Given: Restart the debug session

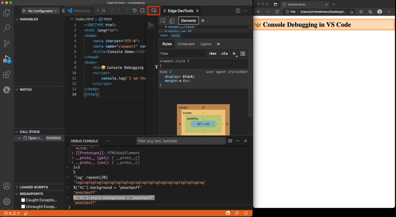Looking at the screenshot, I should tap(135, 11).
